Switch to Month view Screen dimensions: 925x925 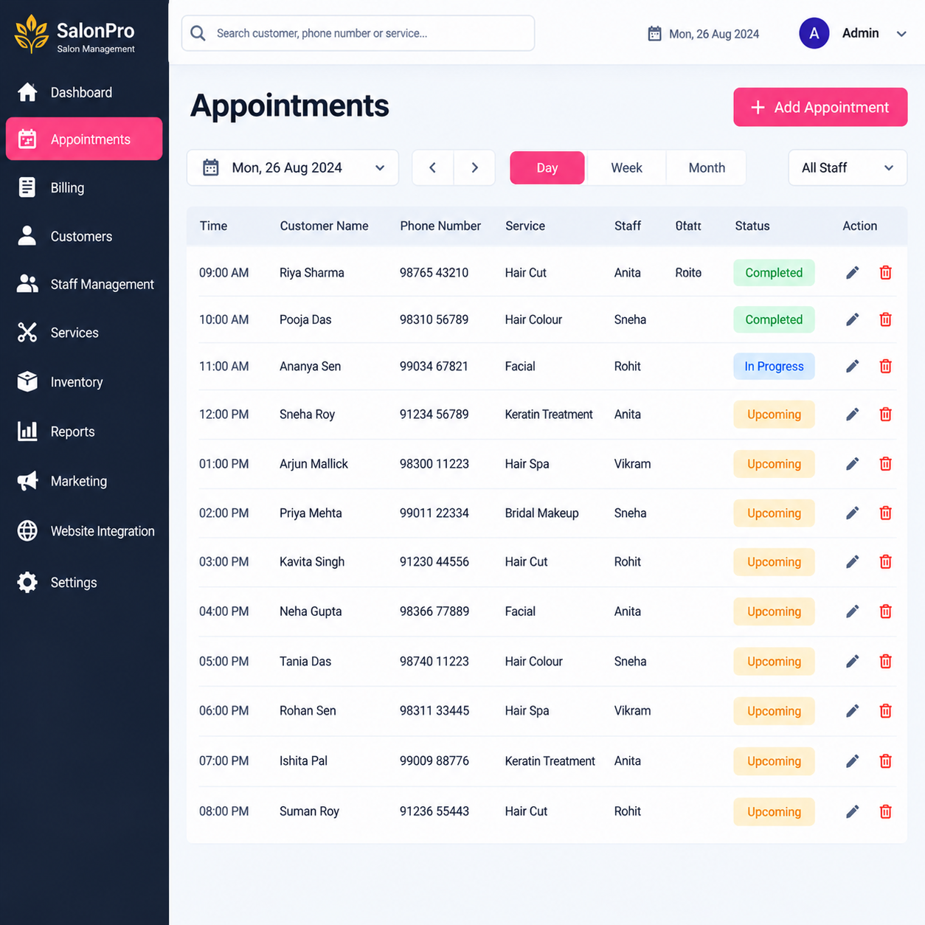click(x=707, y=168)
